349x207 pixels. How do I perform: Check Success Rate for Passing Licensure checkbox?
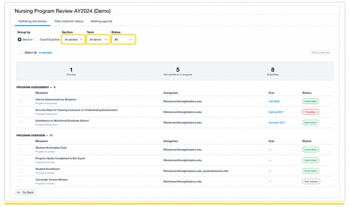(x=21, y=112)
